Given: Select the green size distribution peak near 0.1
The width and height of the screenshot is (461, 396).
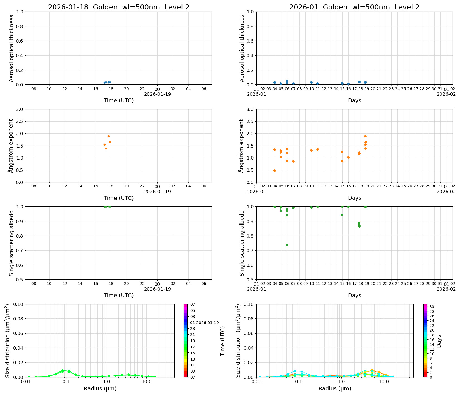Looking at the screenshot, I should click(x=62, y=370).
